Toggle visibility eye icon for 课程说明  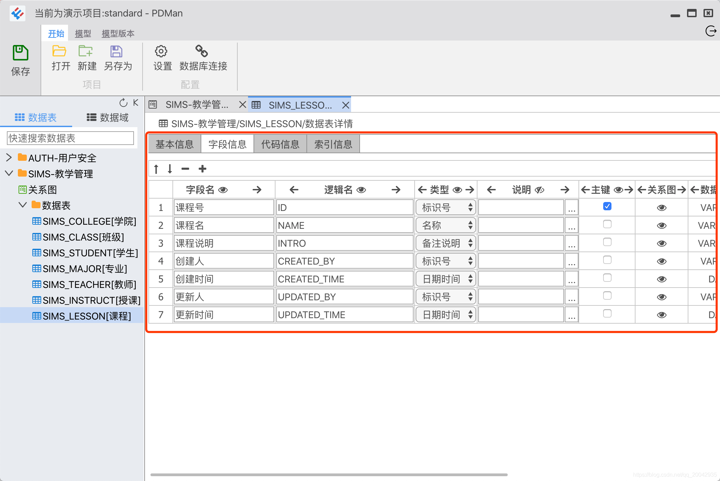point(661,243)
